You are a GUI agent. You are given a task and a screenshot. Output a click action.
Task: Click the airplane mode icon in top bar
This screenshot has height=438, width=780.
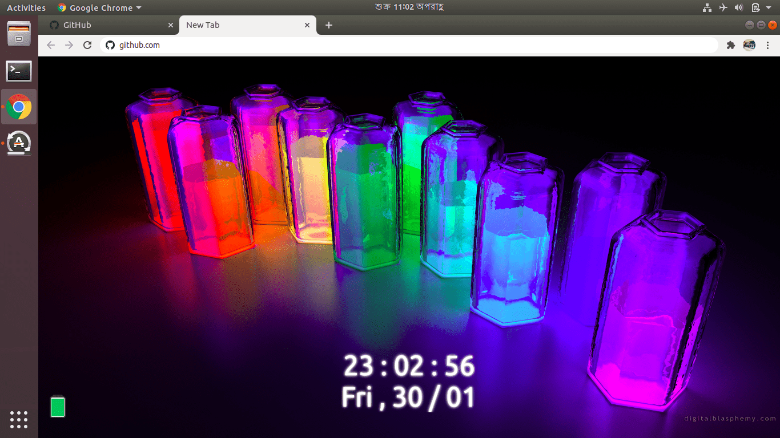point(723,7)
